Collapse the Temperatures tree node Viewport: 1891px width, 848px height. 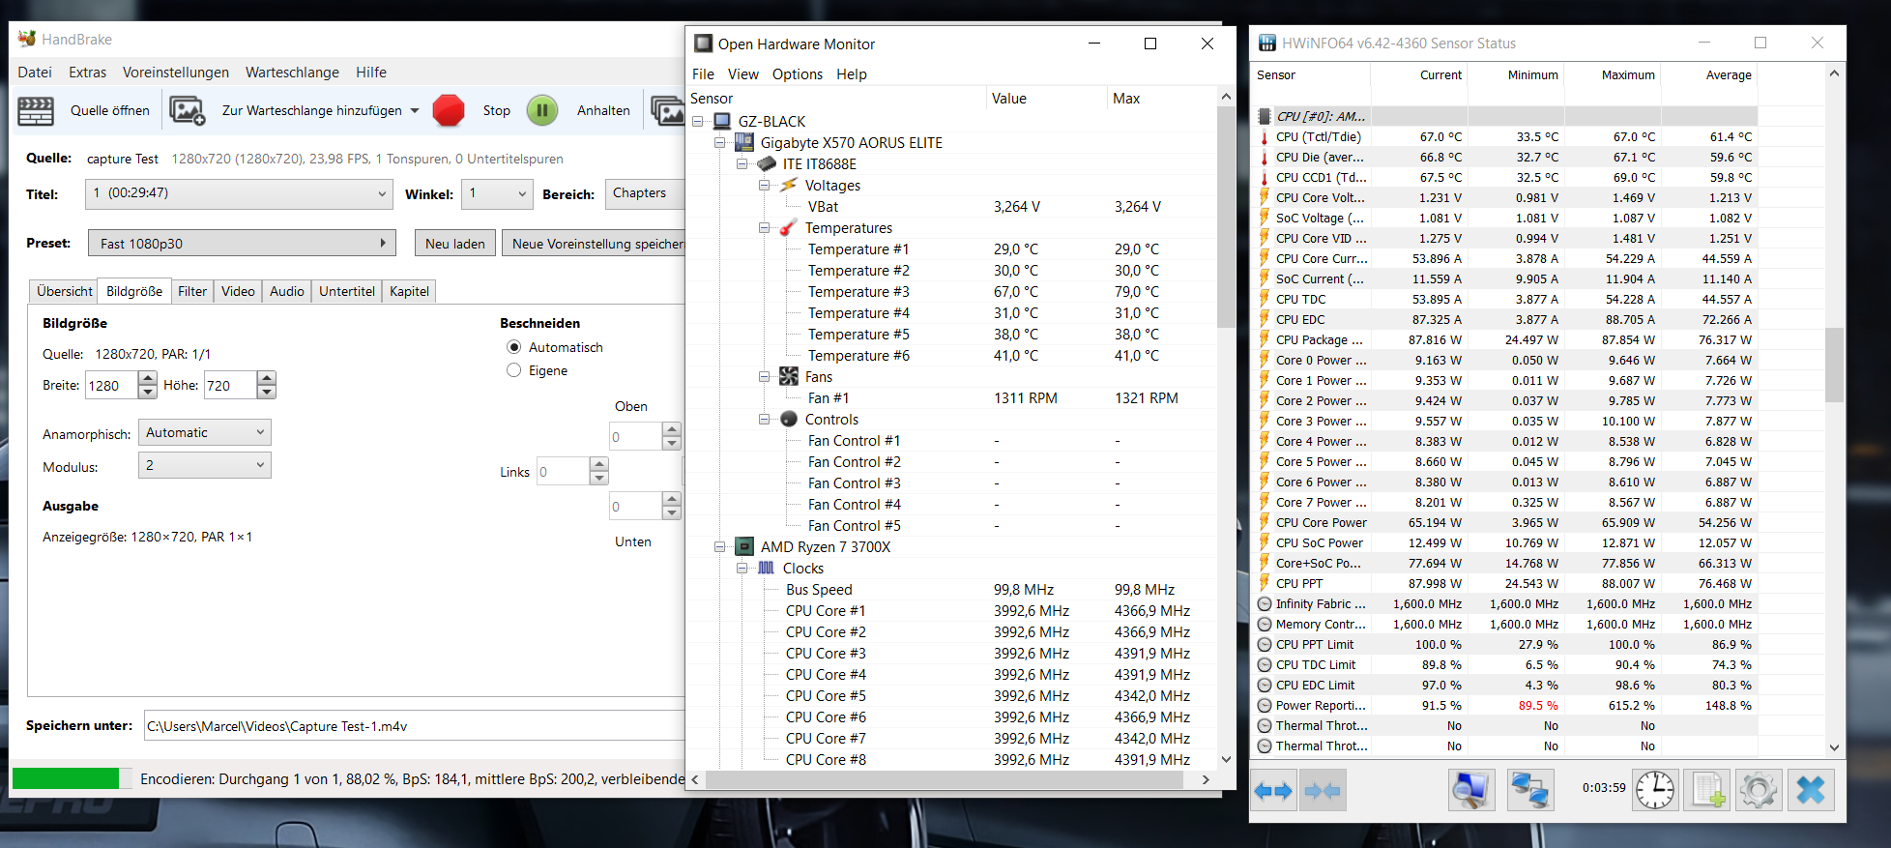765,228
